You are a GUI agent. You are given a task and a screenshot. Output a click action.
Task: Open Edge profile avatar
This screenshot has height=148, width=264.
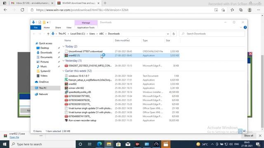pos(250,10)
